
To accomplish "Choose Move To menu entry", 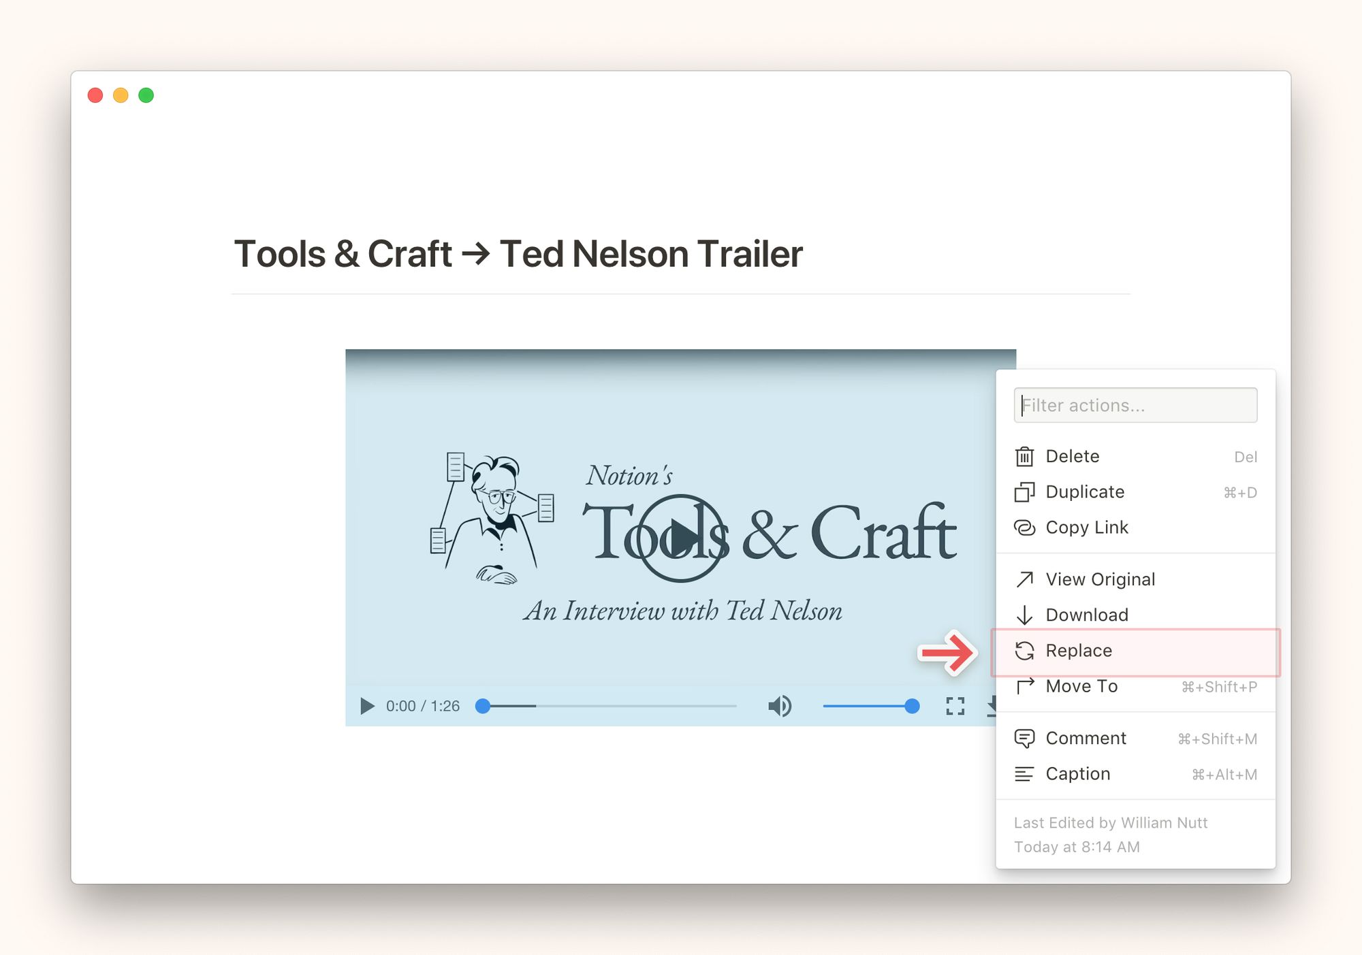I will pyautogui.click(x=1135, y=687).
